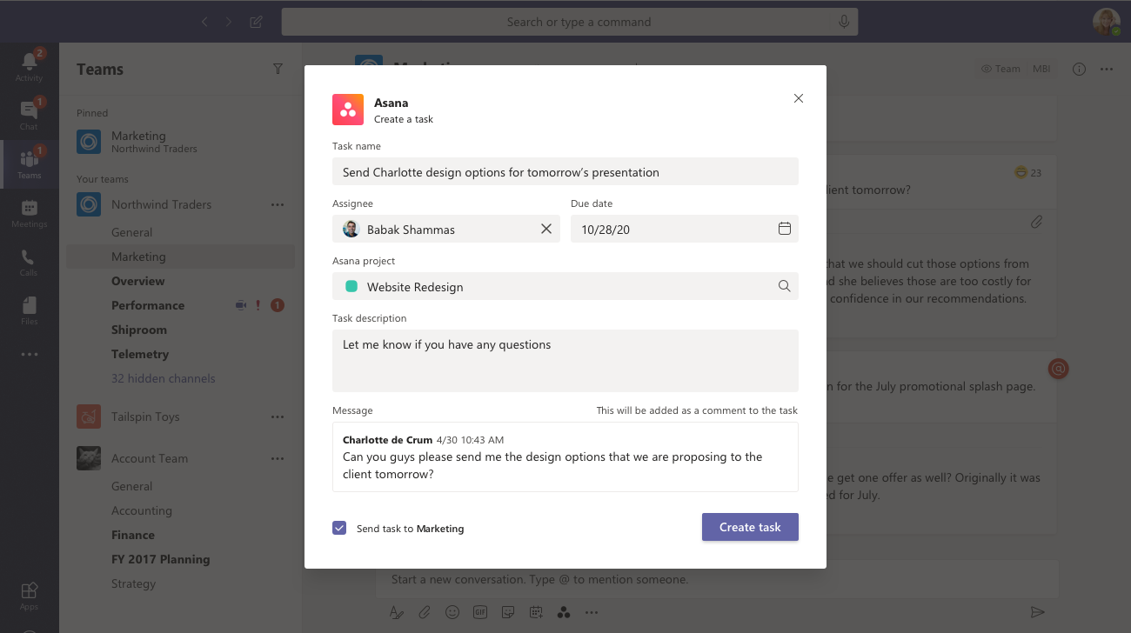Click the Create task button
Screen dimensions: 1131x633
[749, 526]
